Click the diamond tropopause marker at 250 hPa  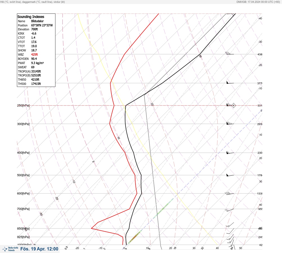tap(233, 105)
